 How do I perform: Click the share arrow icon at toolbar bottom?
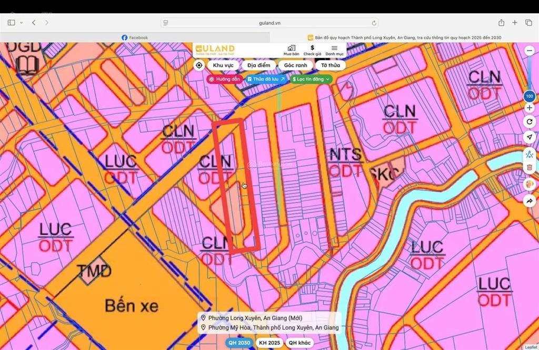click(x=529, y=201)
